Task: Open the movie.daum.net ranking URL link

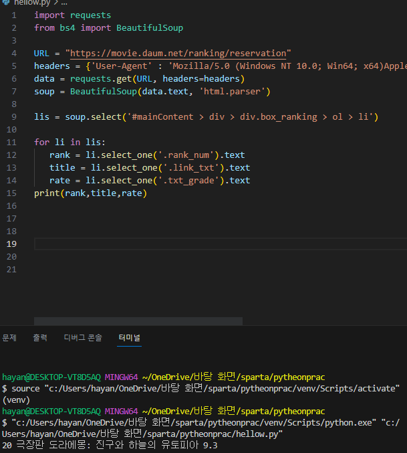Action: [178, 54]
